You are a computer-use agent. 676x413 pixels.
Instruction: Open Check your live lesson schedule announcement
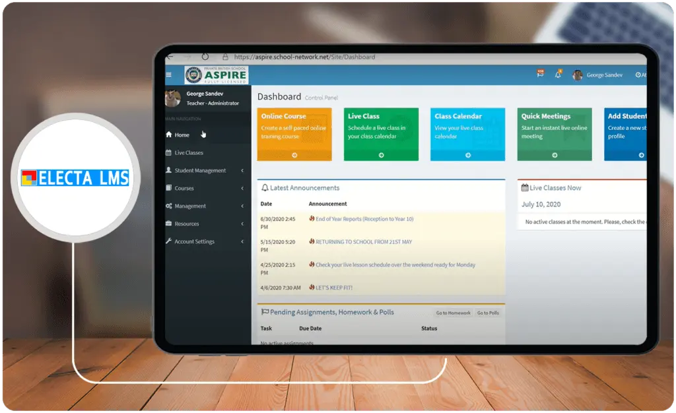395,265
